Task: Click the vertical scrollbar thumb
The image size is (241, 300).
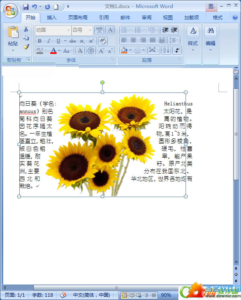Action: point(236,134)
